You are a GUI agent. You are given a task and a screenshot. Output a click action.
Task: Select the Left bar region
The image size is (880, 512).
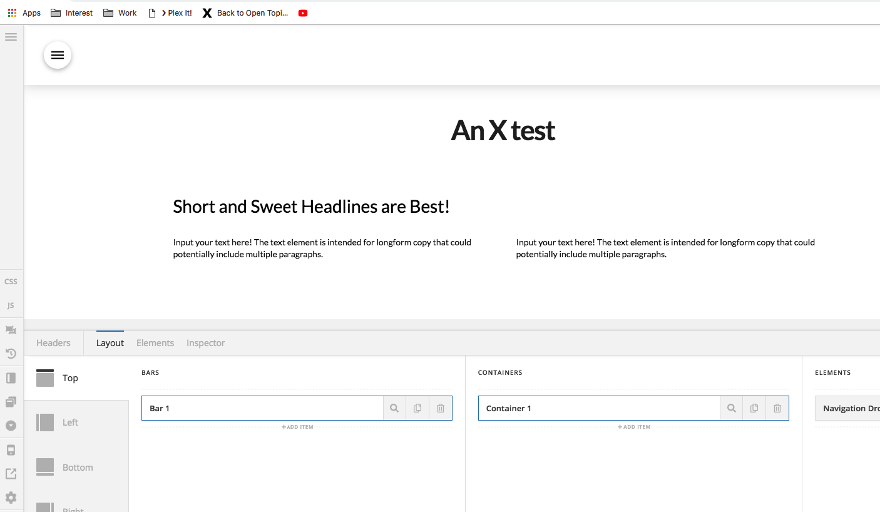[69, 422]
